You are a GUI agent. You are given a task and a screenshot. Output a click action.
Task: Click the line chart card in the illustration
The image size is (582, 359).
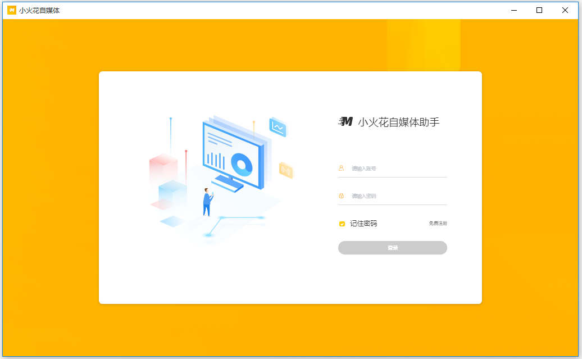[x=277, y=127]
